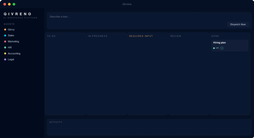
Task: Click the yellow Accounting agent dot
Action: [x=5, y=53]
